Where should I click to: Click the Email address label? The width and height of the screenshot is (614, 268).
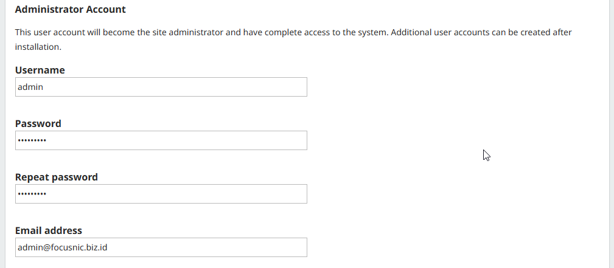[48, 230]
